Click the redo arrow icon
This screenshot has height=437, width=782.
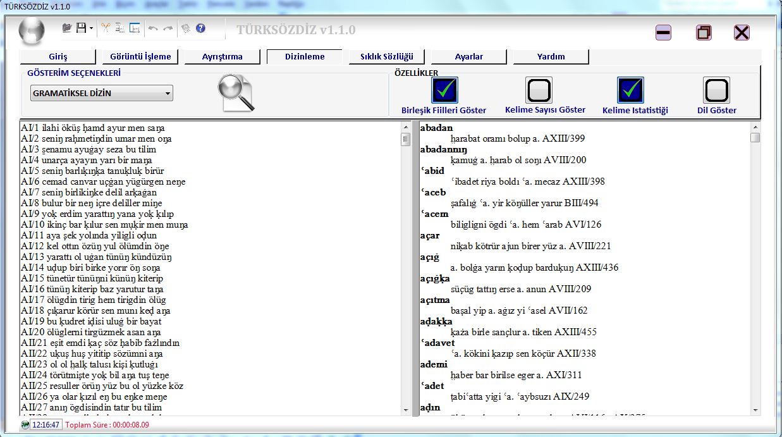(168, 28)
